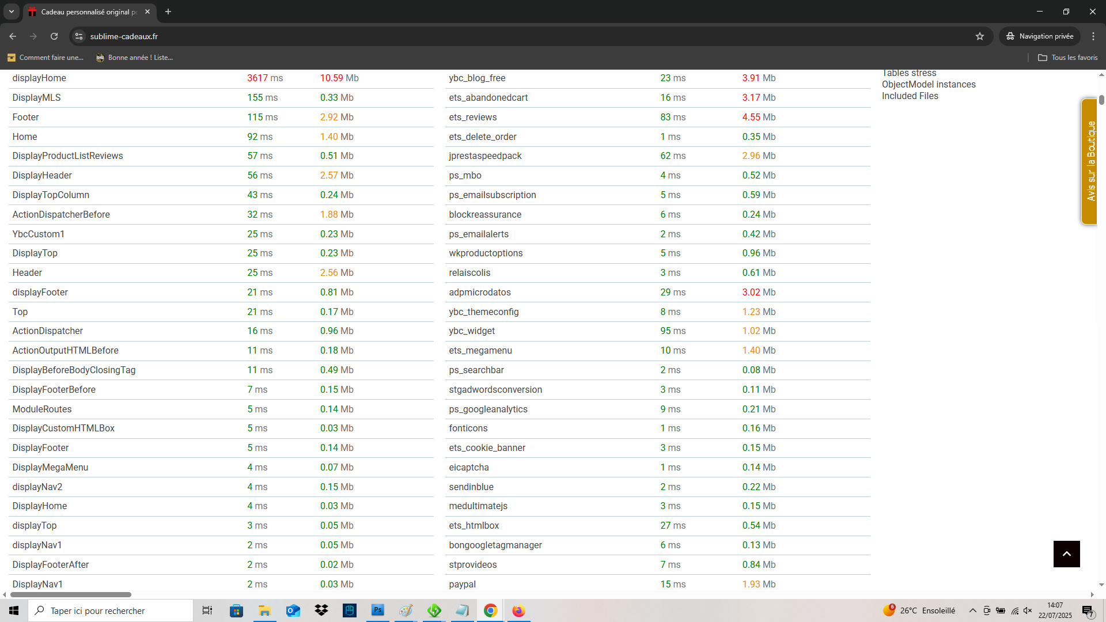Open the Chrome three-dot menu
1106x622 pixels.
[1093, 36]
